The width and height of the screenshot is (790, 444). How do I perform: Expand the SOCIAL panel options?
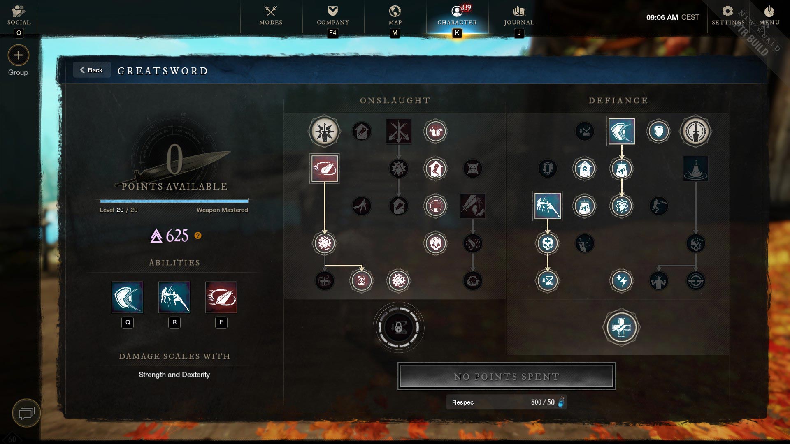click(18, 15)
